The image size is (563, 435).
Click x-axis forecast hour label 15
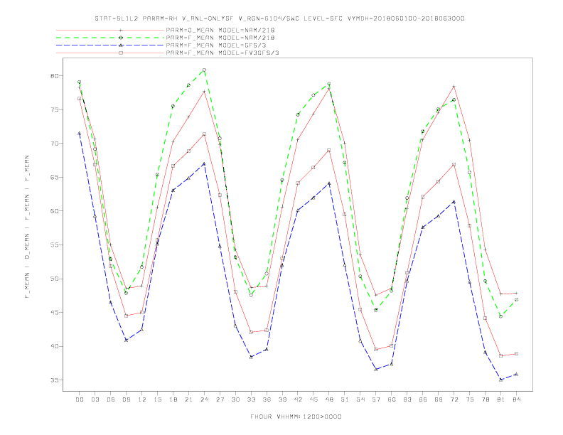click(x=157, y=399)
